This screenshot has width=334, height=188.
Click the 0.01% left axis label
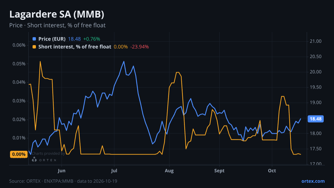19,138
